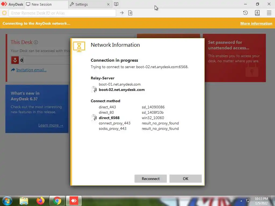
Task: Click the connection status circle icon
Action: pos(4,13)
